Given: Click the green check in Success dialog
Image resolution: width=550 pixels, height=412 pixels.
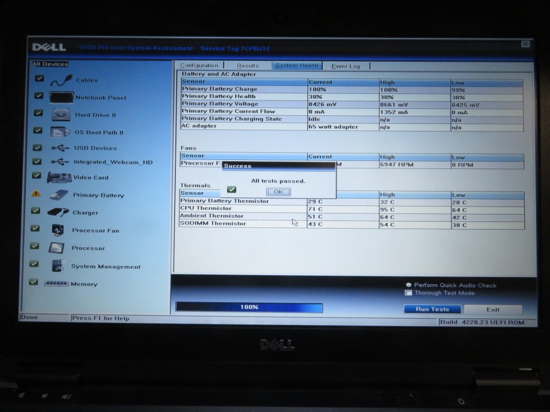Looking at the screenshot, I should click(x=231, y=189).
